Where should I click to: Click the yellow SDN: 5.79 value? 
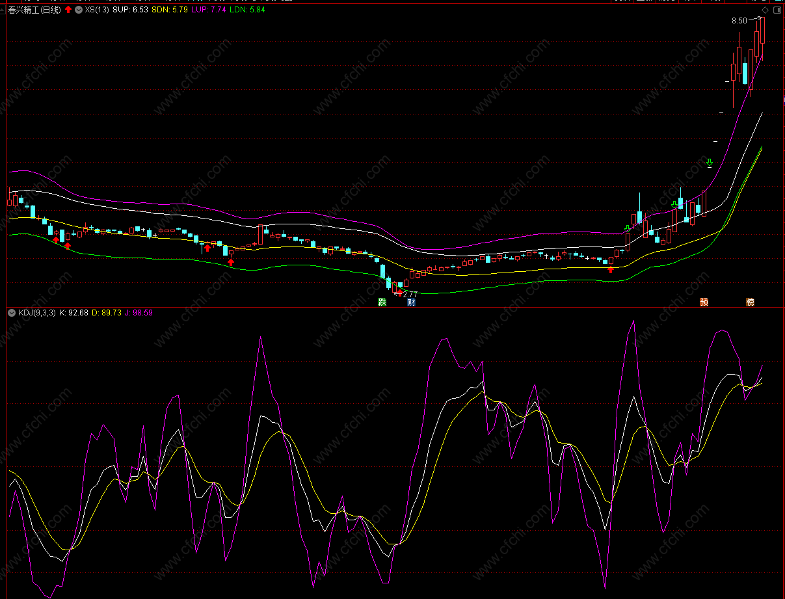(170, 10)
